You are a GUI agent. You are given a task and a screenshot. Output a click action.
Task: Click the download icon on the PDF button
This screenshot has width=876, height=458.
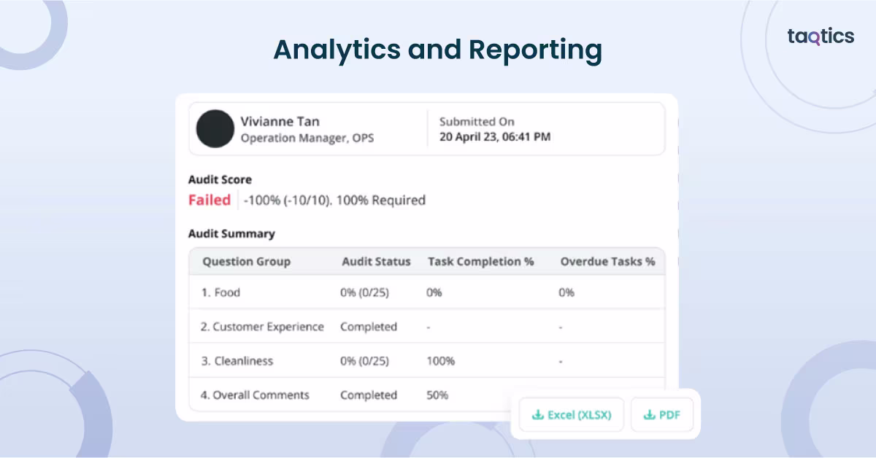coord(648,415)
